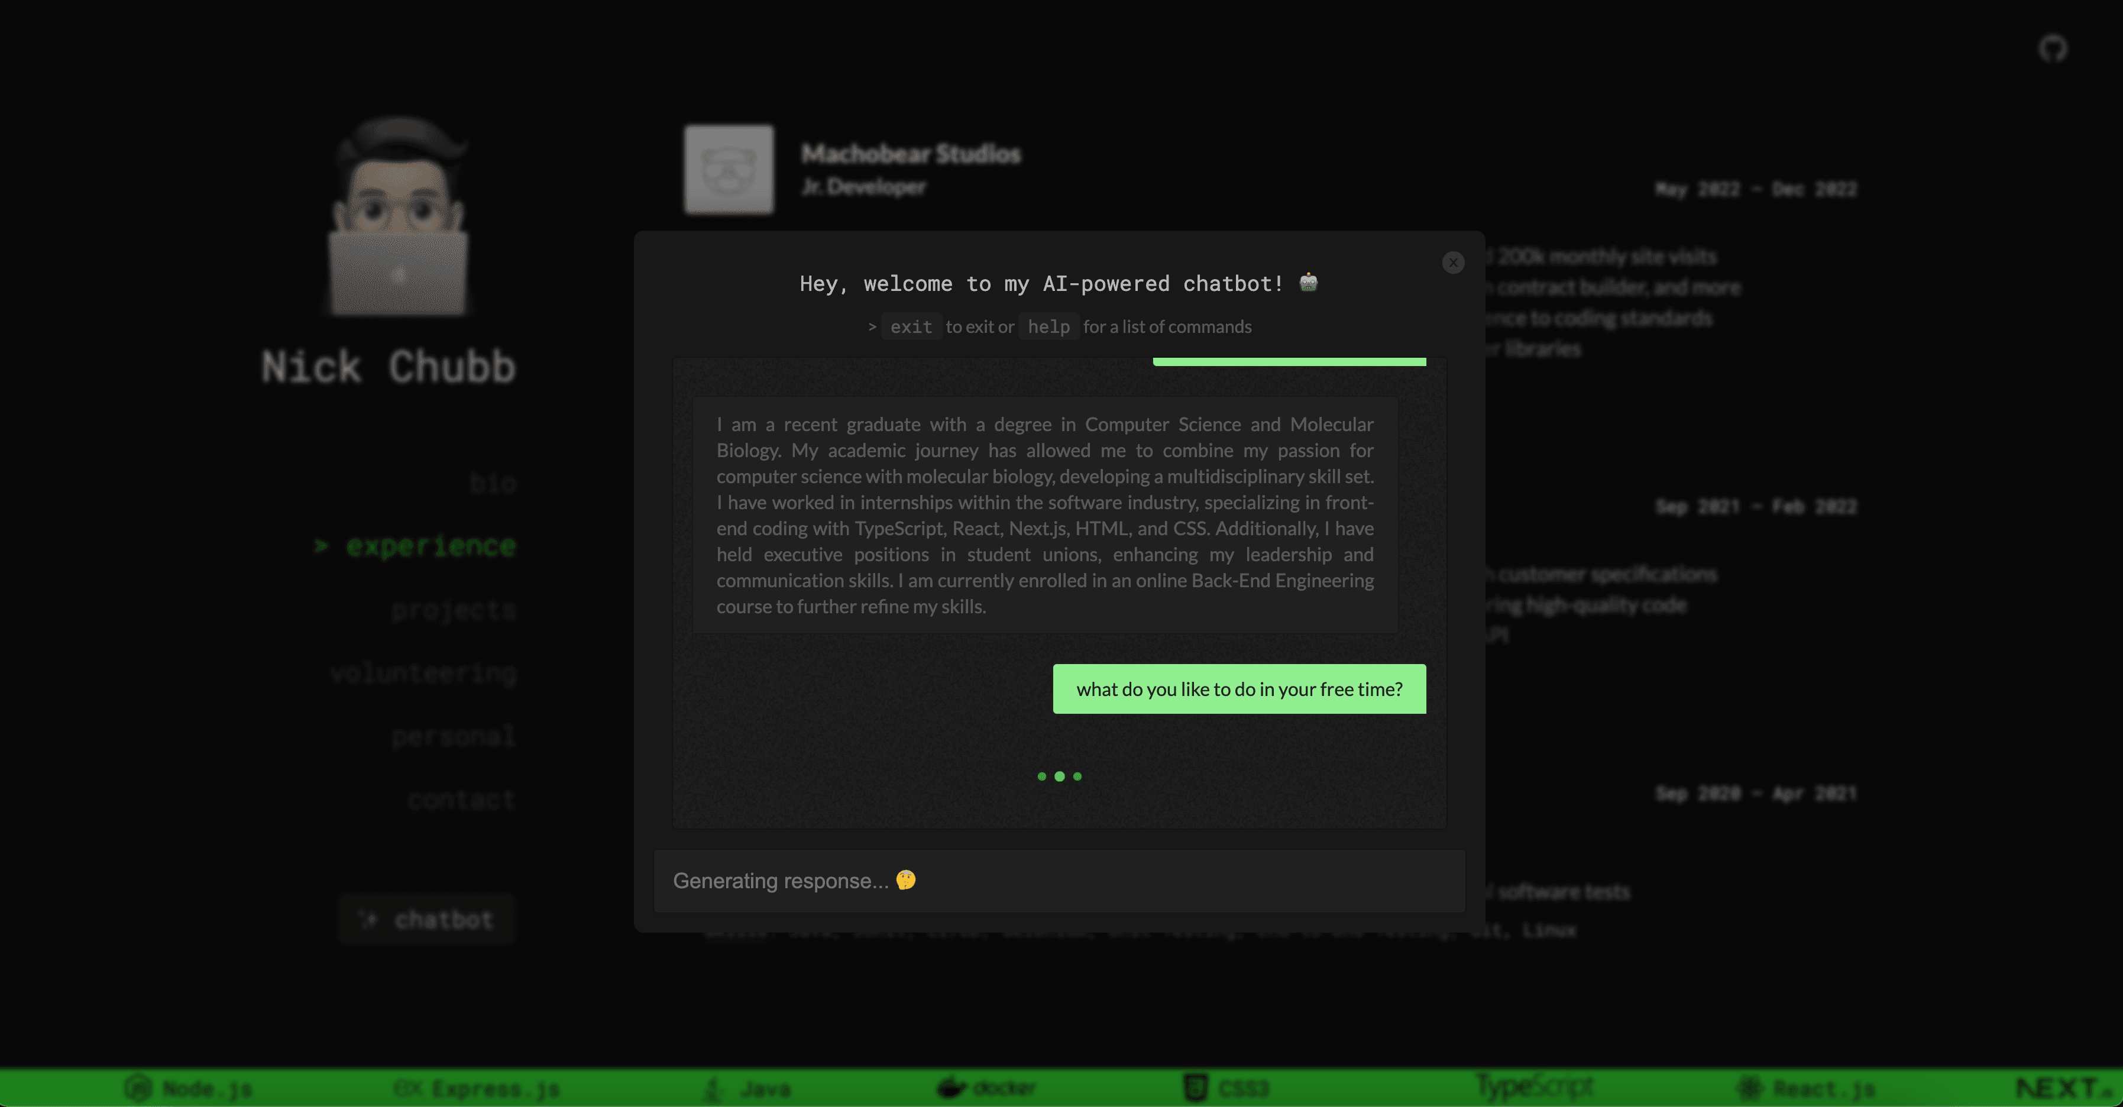Screen dimensions: 2123x1107
Task: Click the 'May 2022 – Dec 2022' date
Action: (1756, 189)
